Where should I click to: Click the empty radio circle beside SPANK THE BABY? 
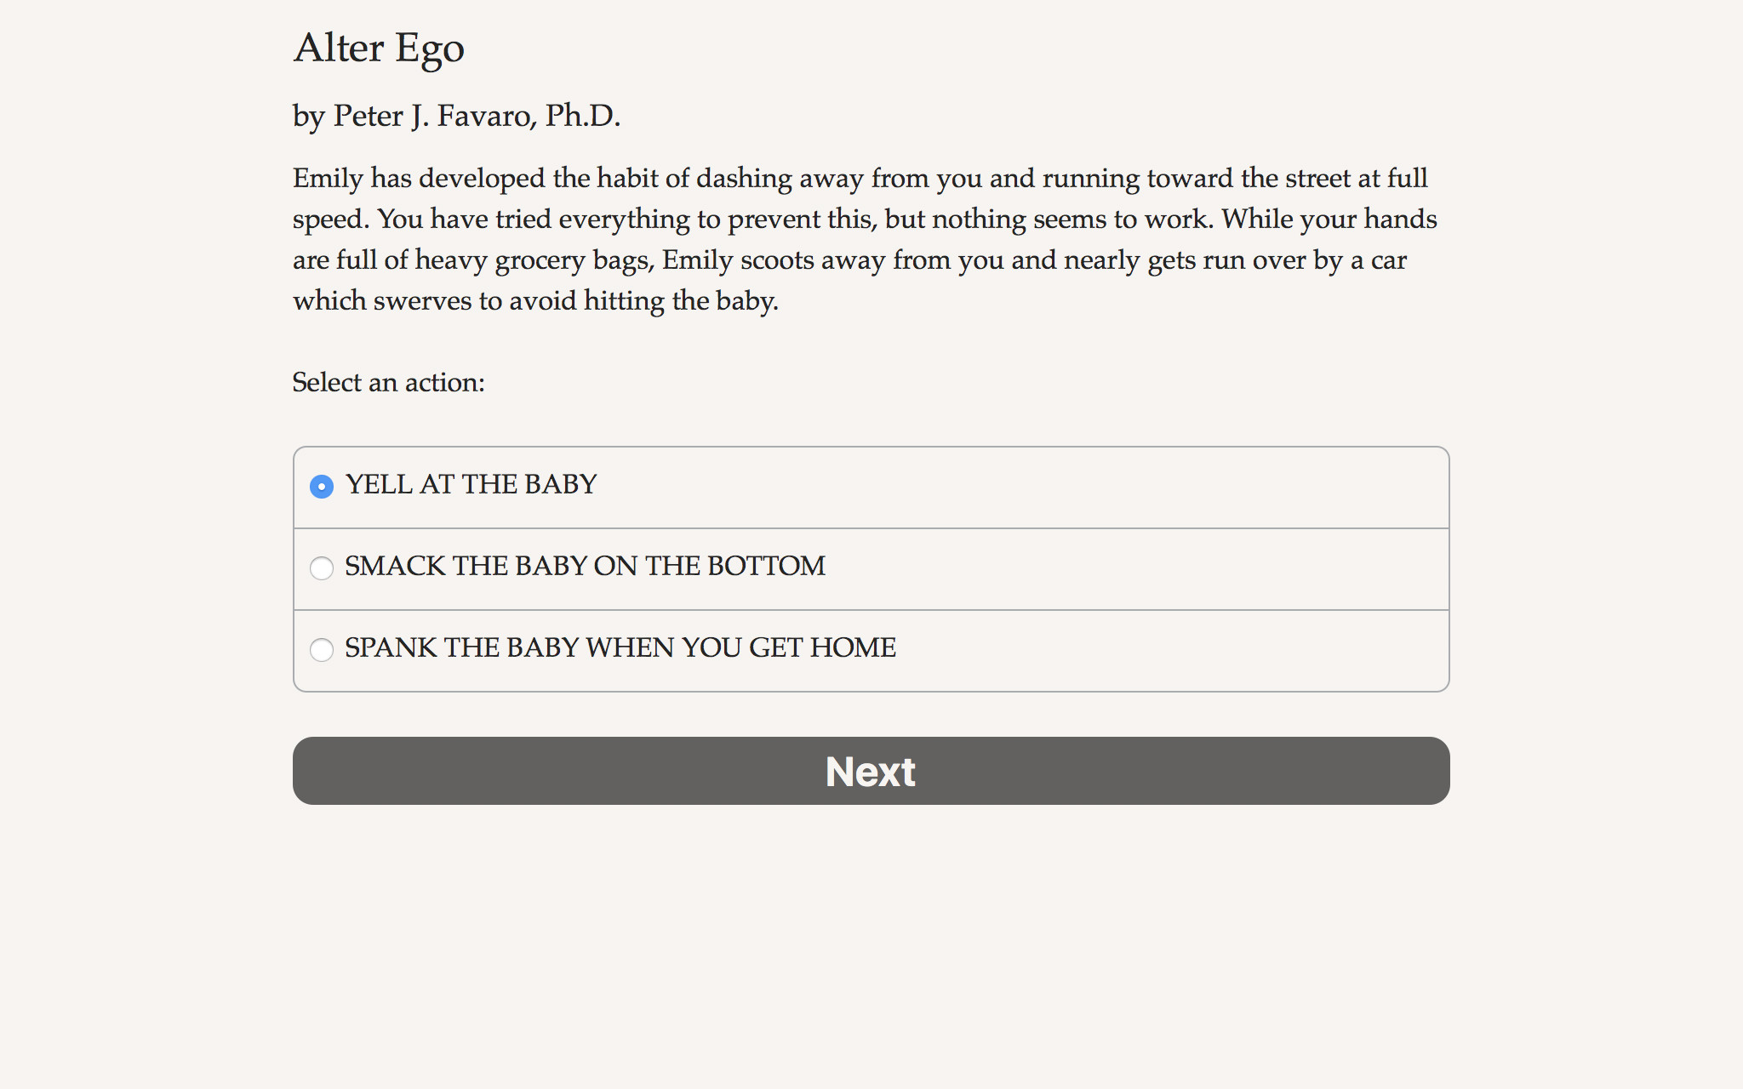tap(322, 650)
